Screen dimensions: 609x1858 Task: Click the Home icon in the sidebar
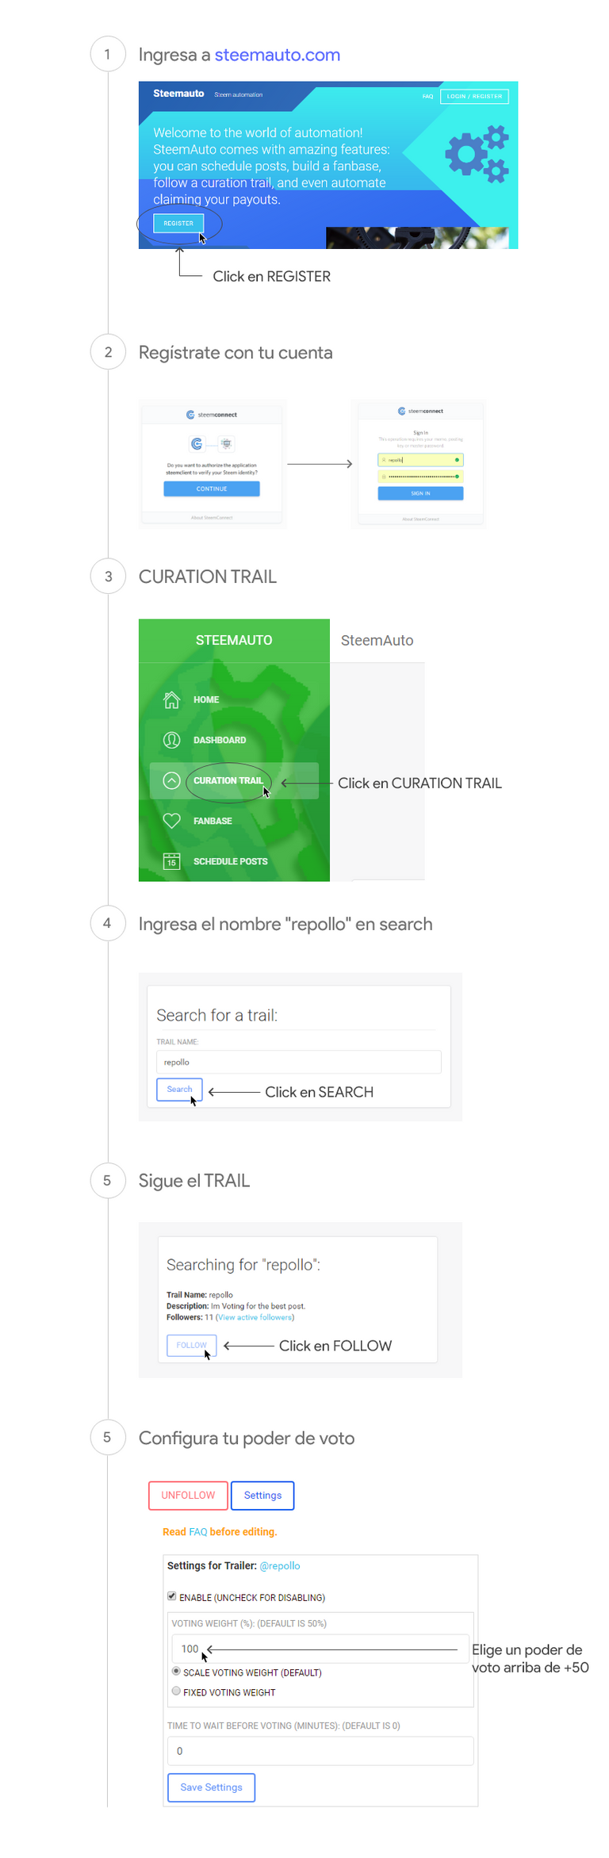172,699
